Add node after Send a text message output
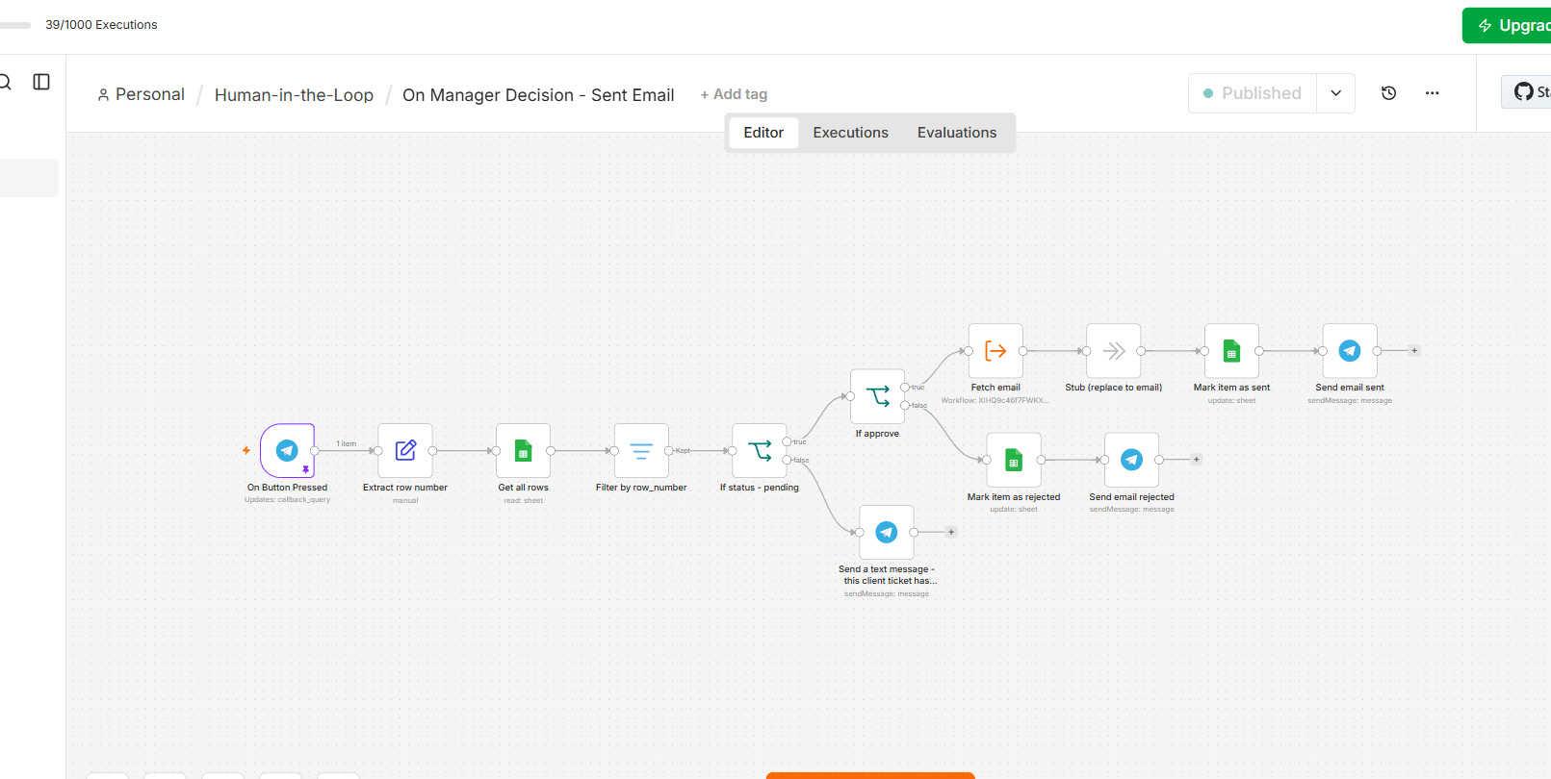This screenshot has height=779, width=1551. point(951,532)
